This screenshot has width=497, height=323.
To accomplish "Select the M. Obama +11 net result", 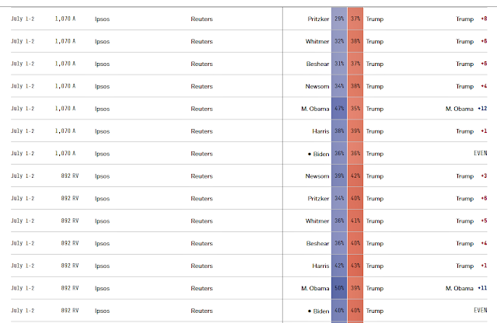I will (466, 288).
